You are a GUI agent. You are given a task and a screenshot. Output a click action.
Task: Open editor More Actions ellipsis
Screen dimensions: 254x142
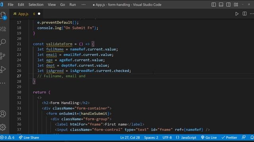point(252,14)
